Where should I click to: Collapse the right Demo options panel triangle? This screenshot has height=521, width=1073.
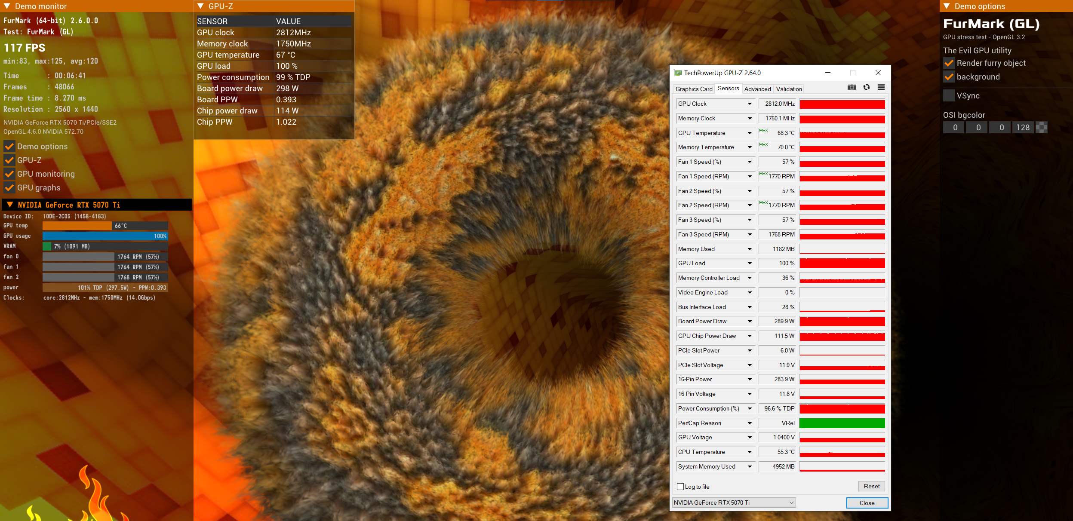pyautogui.click(x=947, y=6)
